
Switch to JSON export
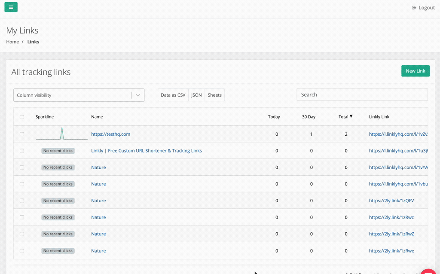click(x=196, y=94)
